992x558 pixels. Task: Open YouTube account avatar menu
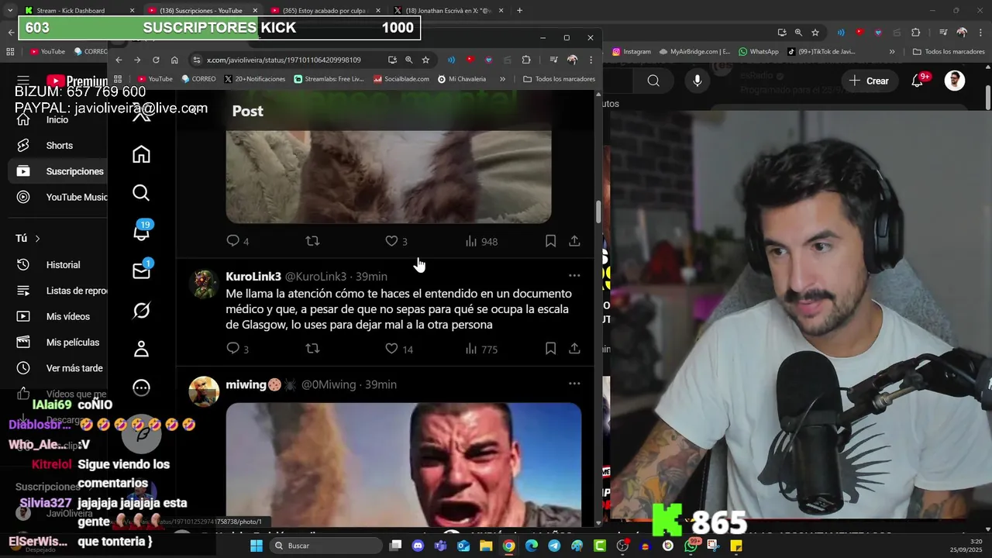pyautogui.click(x=955, y=81)
